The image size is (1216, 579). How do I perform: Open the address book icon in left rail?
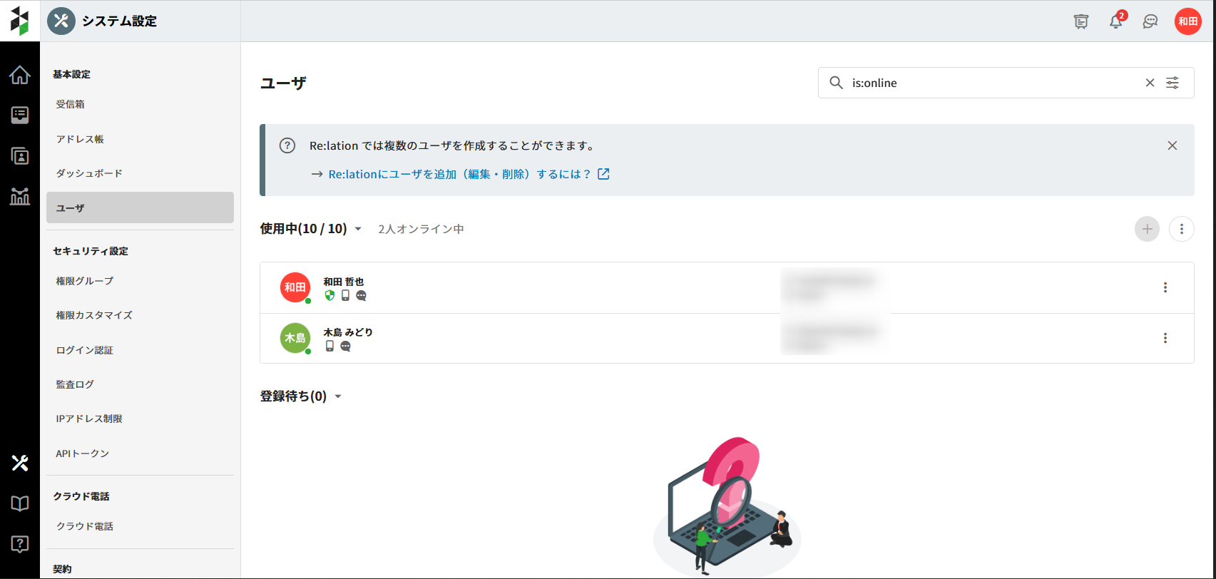pos(20,156)
